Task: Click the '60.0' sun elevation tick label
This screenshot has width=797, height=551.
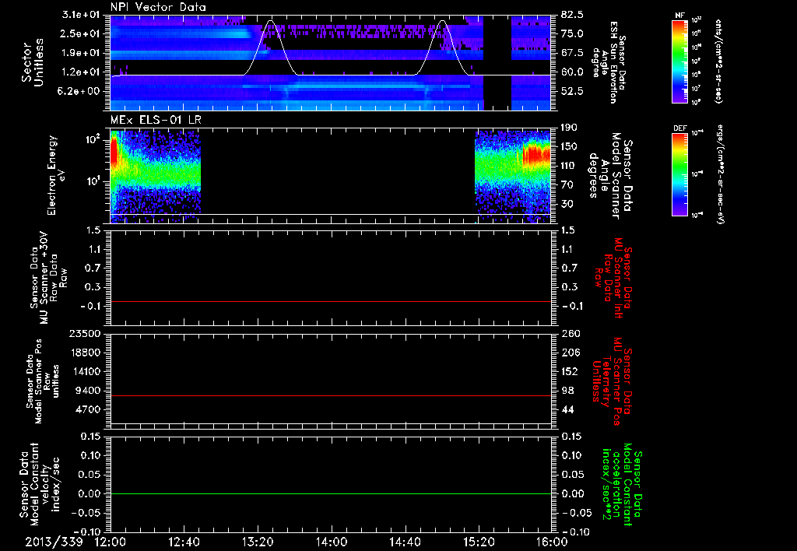Action: coord(573,72)
